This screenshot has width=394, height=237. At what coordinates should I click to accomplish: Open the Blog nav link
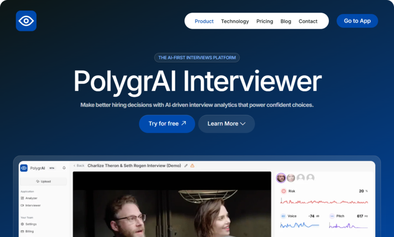pyautogui.click(x=286, y=22)
